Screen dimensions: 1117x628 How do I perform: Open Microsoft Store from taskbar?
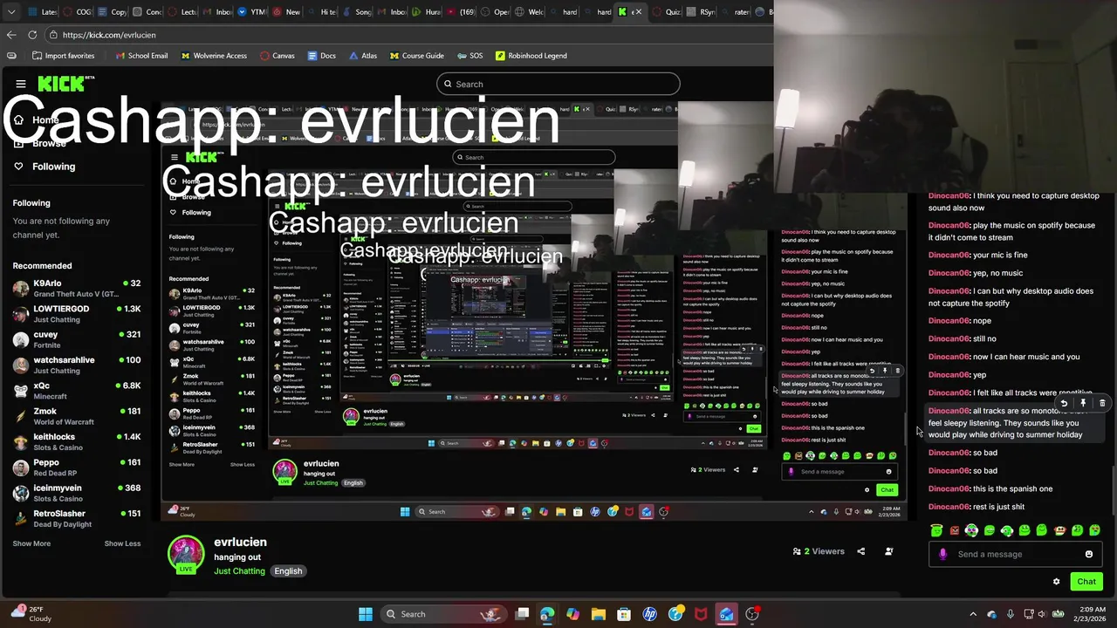click(x=624, y=614)
